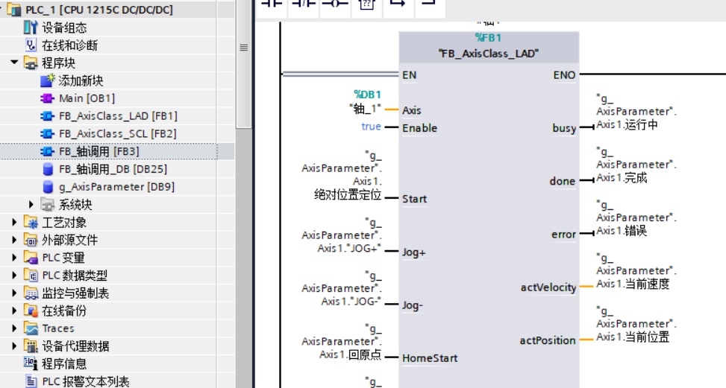Open PLC 报警文本列表 icon
The height and width of the screenshot is (388, 726).
tap(31, 381)
